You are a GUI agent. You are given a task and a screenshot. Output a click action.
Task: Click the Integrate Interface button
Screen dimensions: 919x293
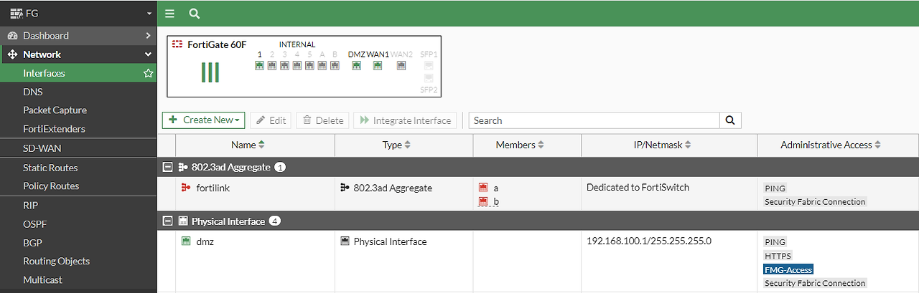[x=406, y=120]
